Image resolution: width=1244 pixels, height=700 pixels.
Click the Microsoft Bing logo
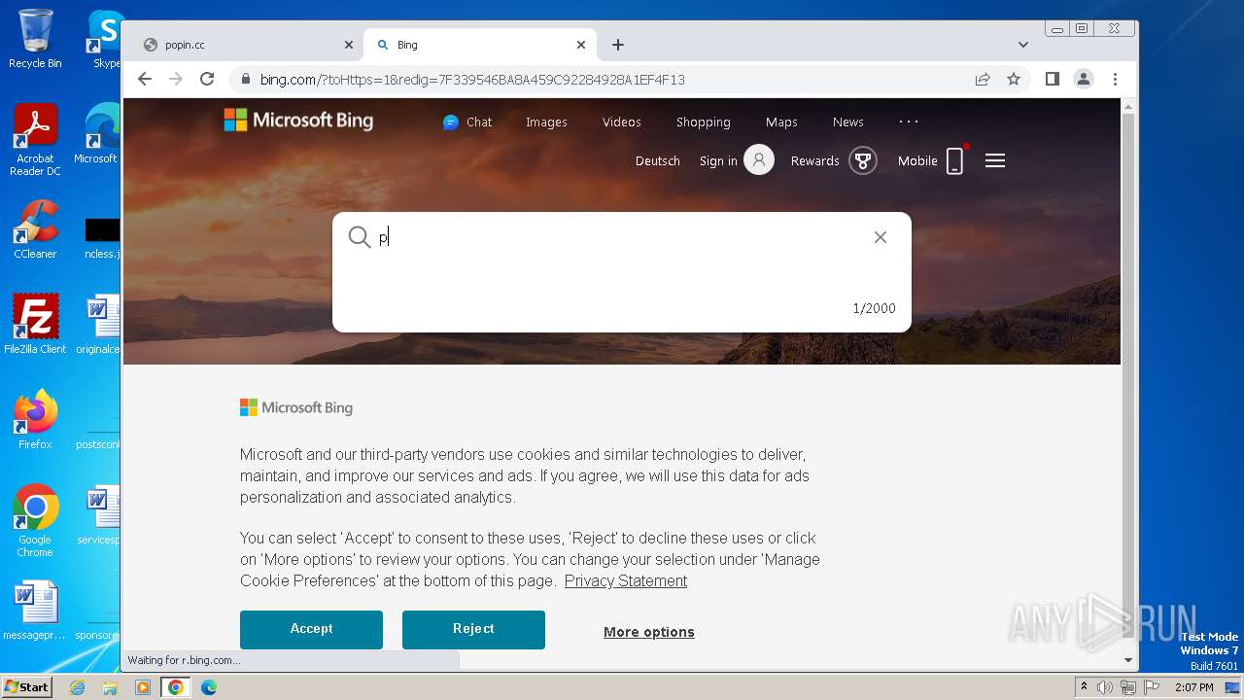[298, 120]
